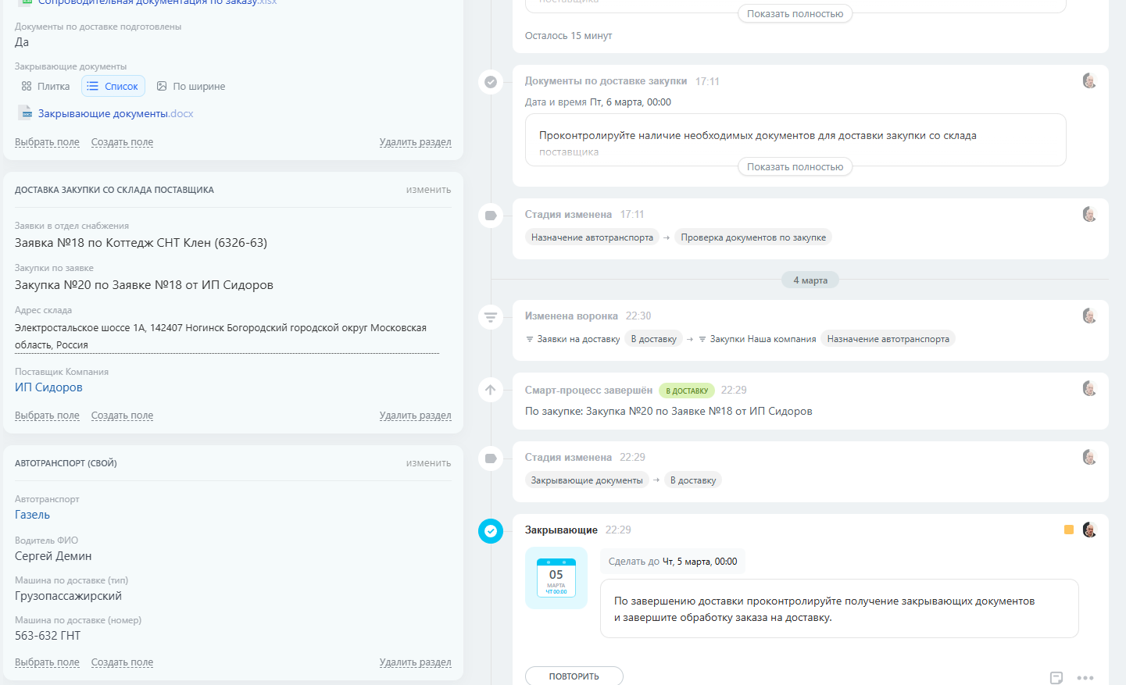The height and width of the screenshot is (685, 1126).
Task: Click the 563-632 ГНТ plate number
Action: tap(48, 636)
